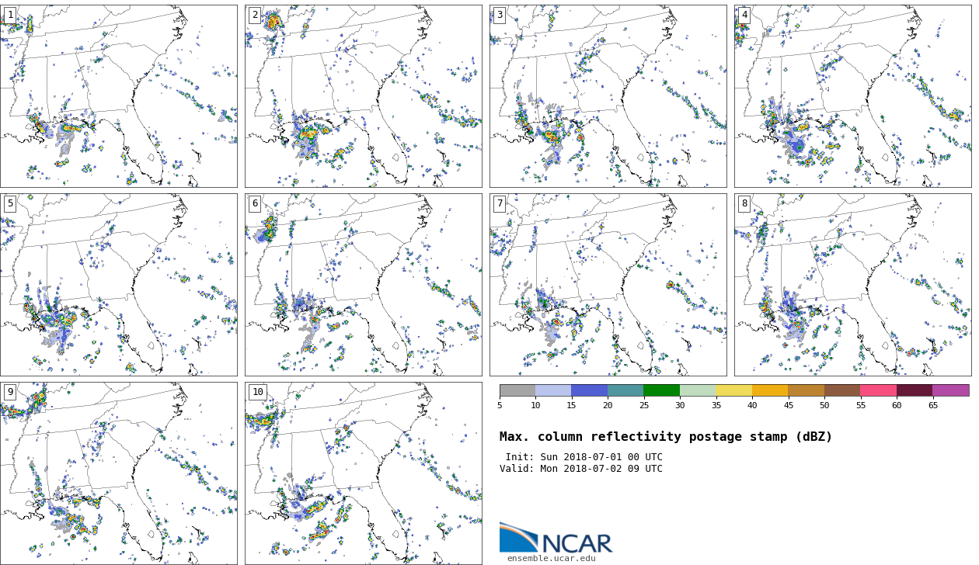
Task: Click the dark green 25-30 dBZ swatch
Action: [x=662, y=390]
